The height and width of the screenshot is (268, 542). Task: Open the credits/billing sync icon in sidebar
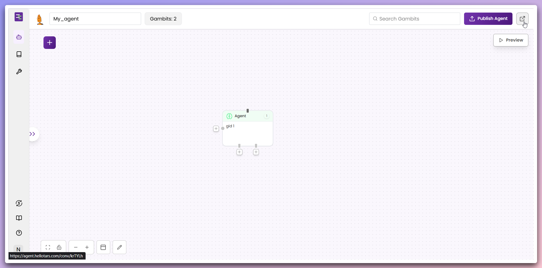click(x=19, y=203)
